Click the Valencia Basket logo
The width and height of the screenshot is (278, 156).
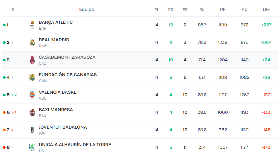[x=32, y=95]
